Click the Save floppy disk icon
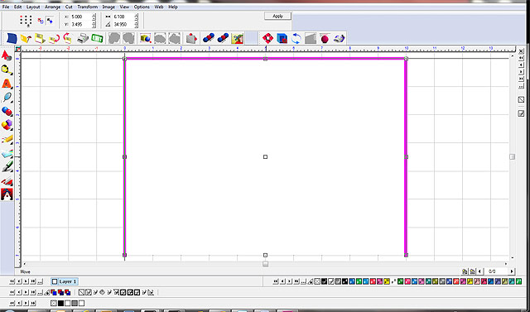 (x=40, y=39)
